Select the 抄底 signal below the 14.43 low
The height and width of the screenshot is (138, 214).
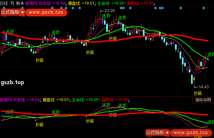198,93
